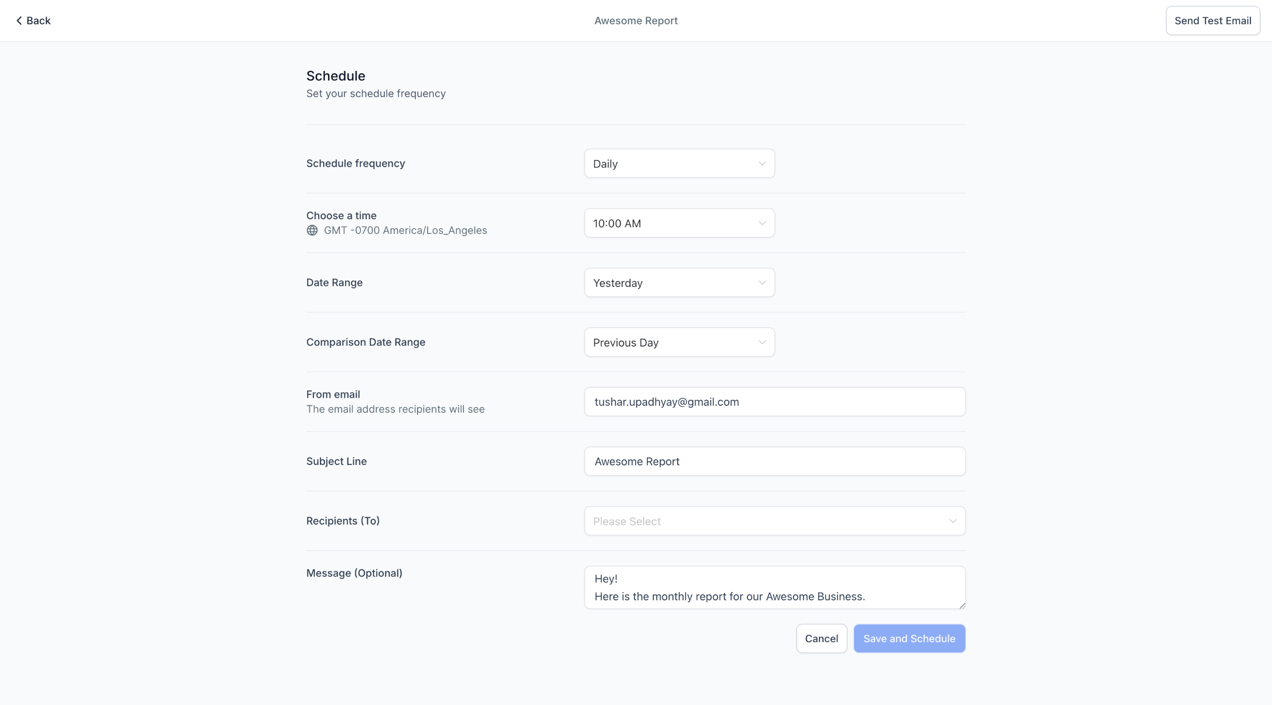Click the From email input field
The width and height of the screenshot is (1272, 705).
[775, 402]
